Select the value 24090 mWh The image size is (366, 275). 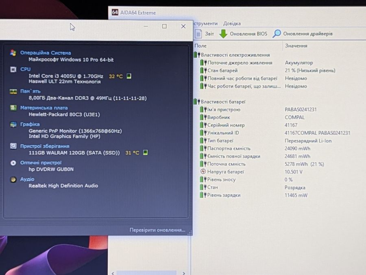297,148
